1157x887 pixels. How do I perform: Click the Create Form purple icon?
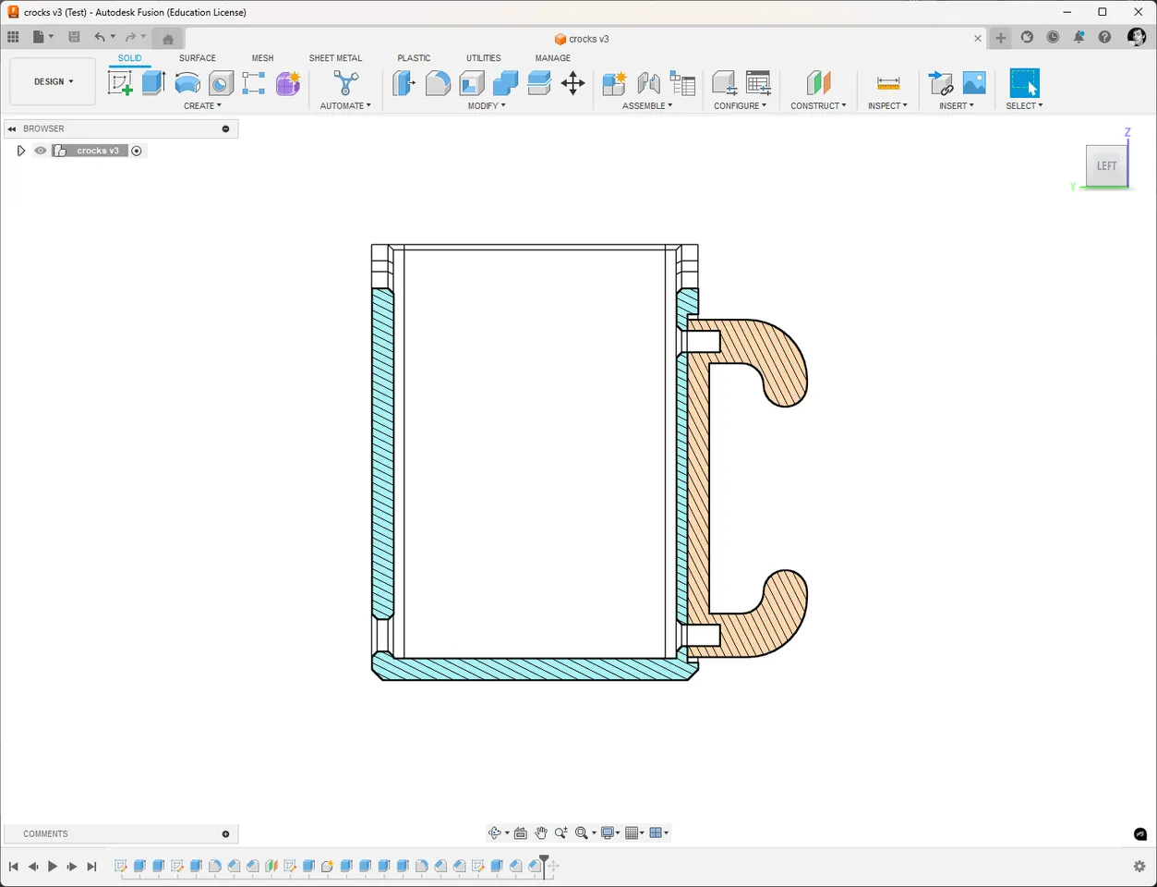click(288, 83)
